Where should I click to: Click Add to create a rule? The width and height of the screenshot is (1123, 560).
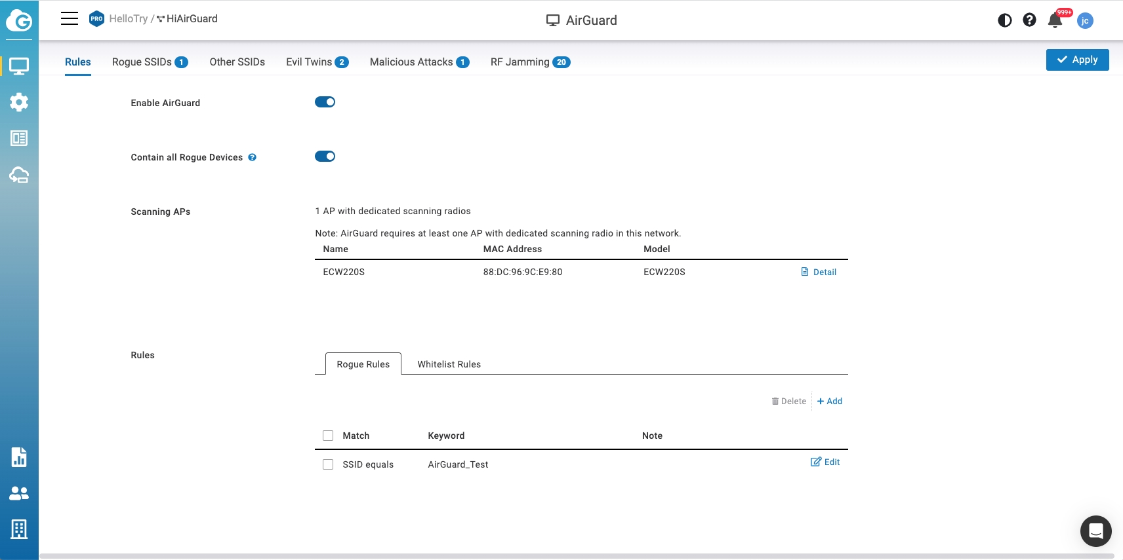point(830,401)
